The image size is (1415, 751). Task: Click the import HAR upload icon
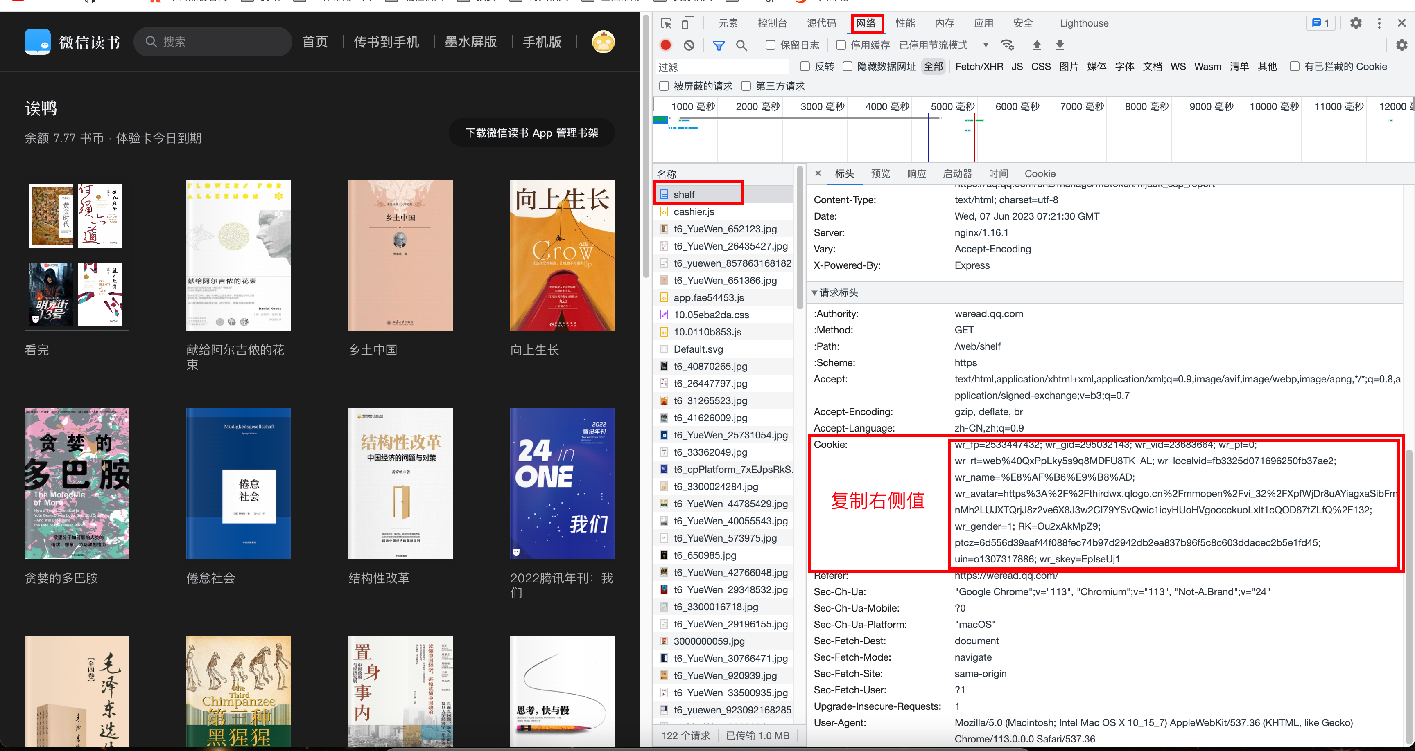coord(1037,45)
